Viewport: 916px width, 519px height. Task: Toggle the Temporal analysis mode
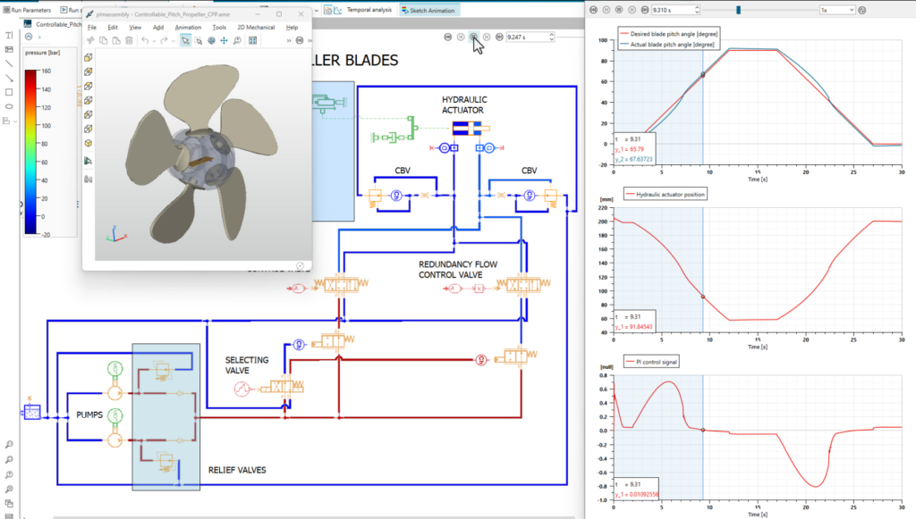point(365,10)
